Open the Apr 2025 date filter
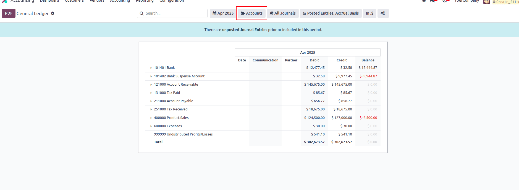Image resolution: width=519 pixels, height=190 pixels. [x=223, y=13]
